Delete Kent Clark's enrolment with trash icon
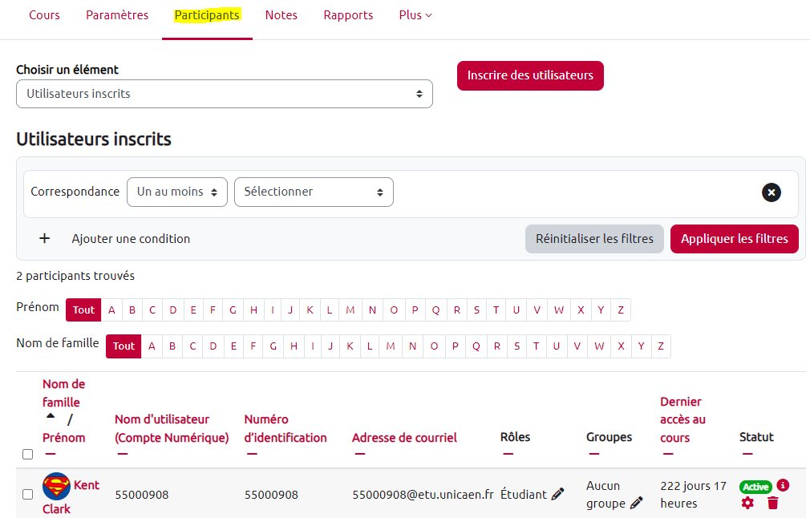Viewport: 810px width, 518px height. click(772, 503)
